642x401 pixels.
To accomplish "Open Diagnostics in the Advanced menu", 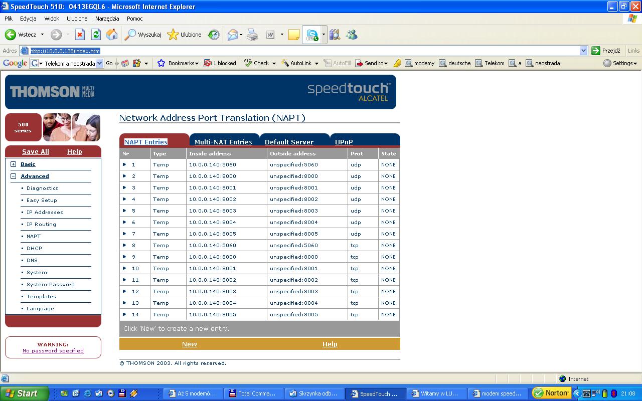I will [42, 188].
